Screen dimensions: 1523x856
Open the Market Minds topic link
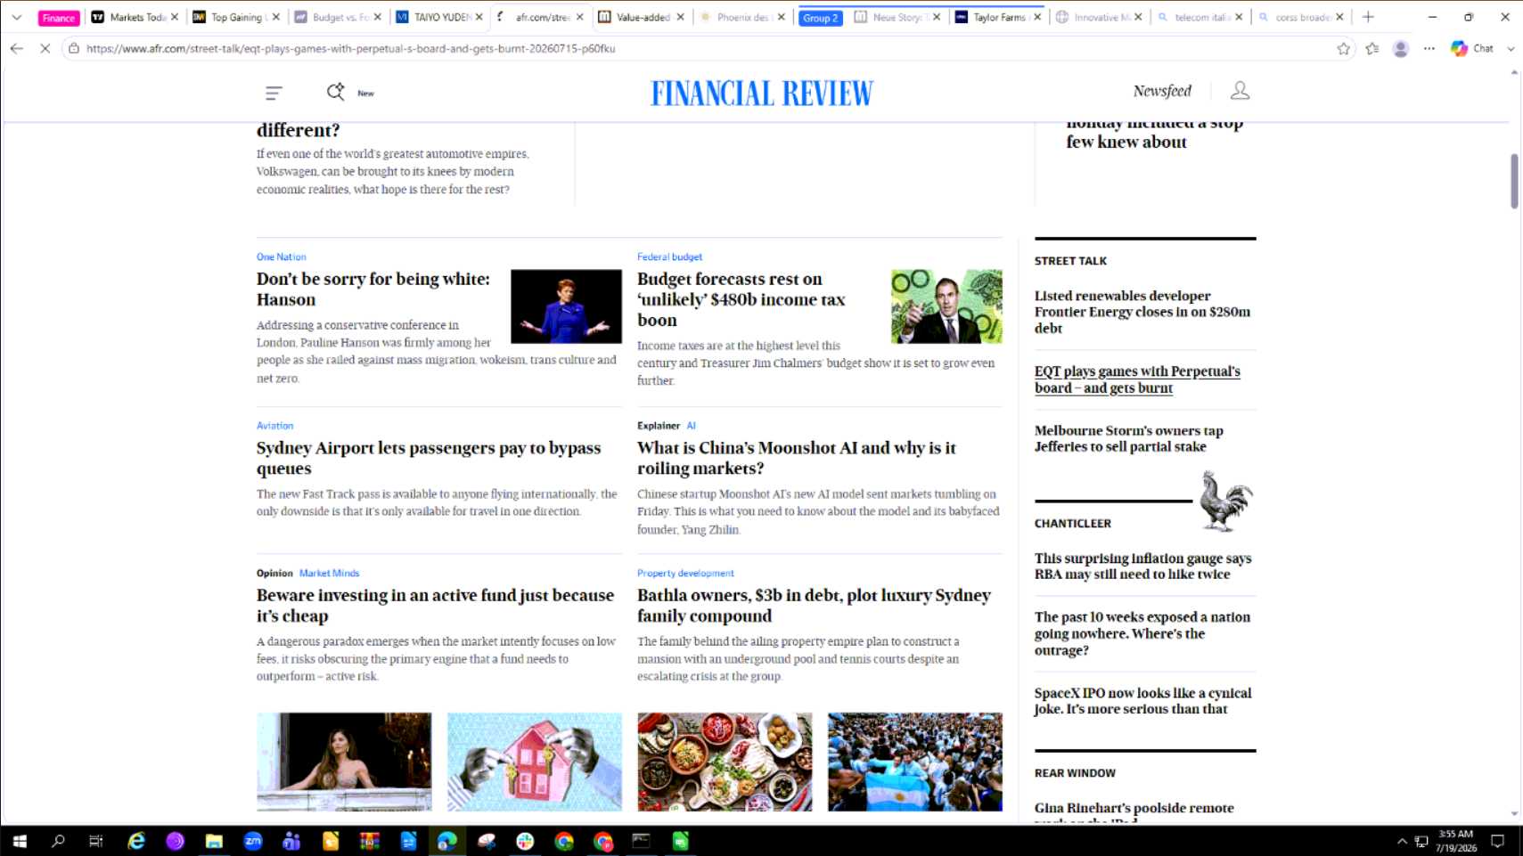click(x=329, y=573)
